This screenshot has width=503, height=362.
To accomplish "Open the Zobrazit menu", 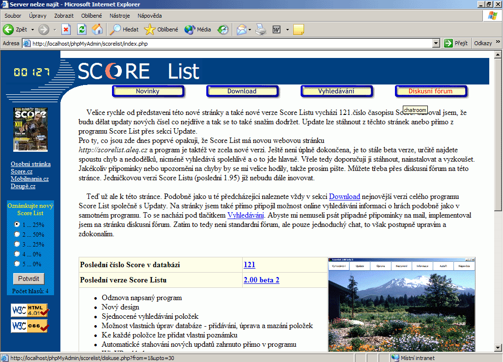I will click(x=64, y=16).
